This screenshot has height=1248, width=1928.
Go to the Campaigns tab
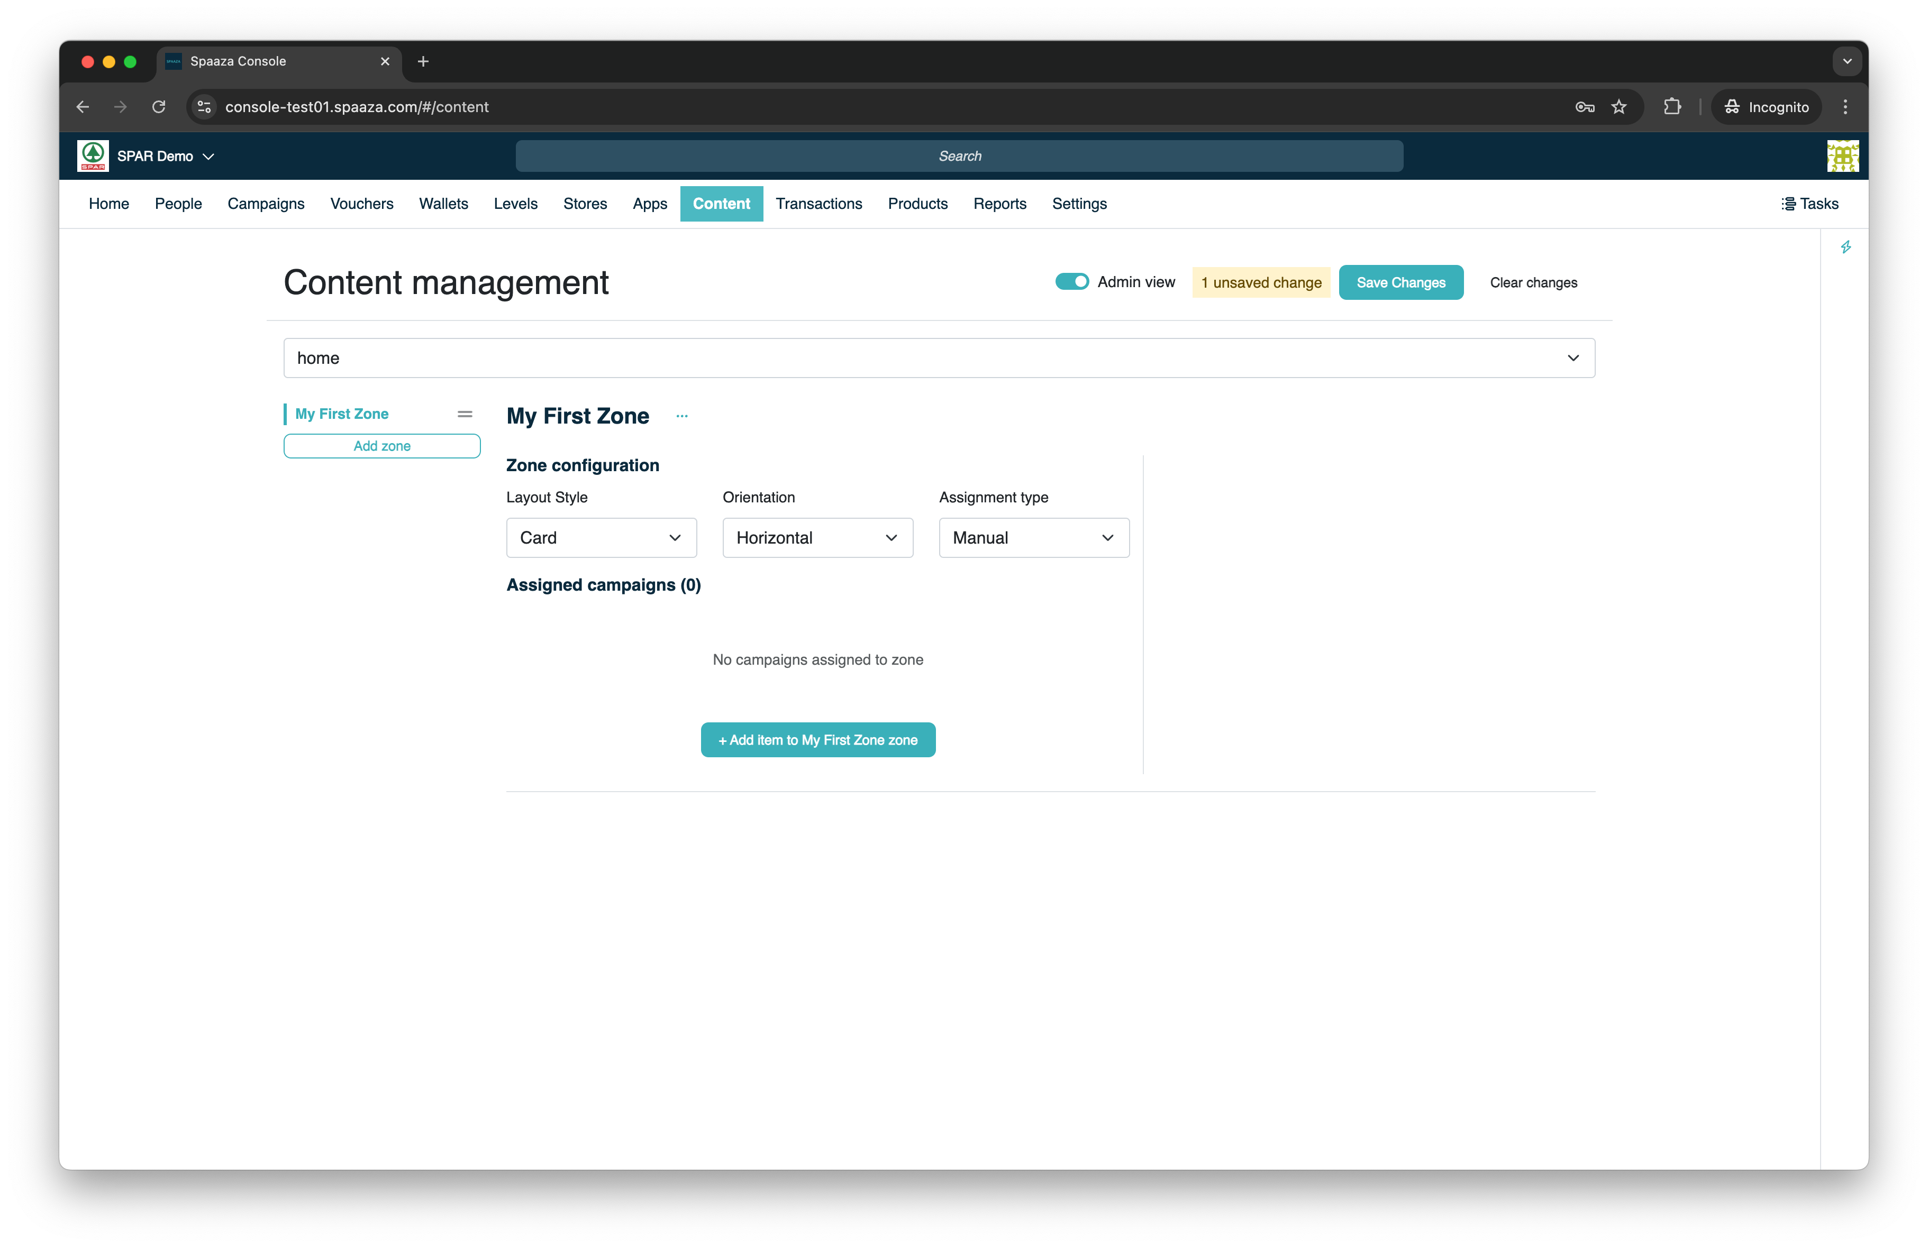(266, 203)
